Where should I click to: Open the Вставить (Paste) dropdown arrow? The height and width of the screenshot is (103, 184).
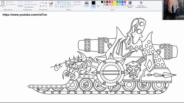(3, 7)
